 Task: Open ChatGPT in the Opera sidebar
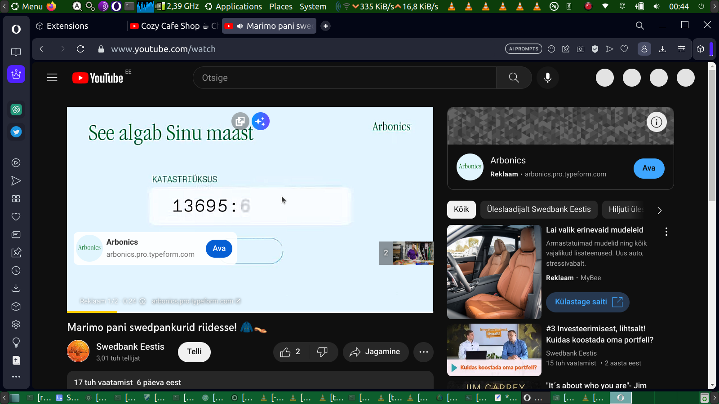(x=16, y=110)
